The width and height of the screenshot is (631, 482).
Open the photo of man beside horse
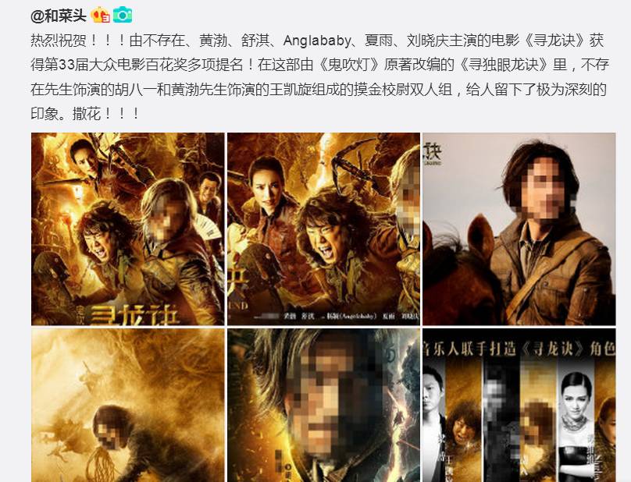point(519,229)
